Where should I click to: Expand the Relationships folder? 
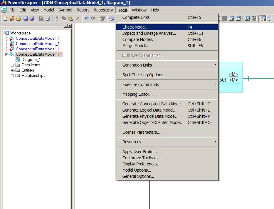click(12, 76)
